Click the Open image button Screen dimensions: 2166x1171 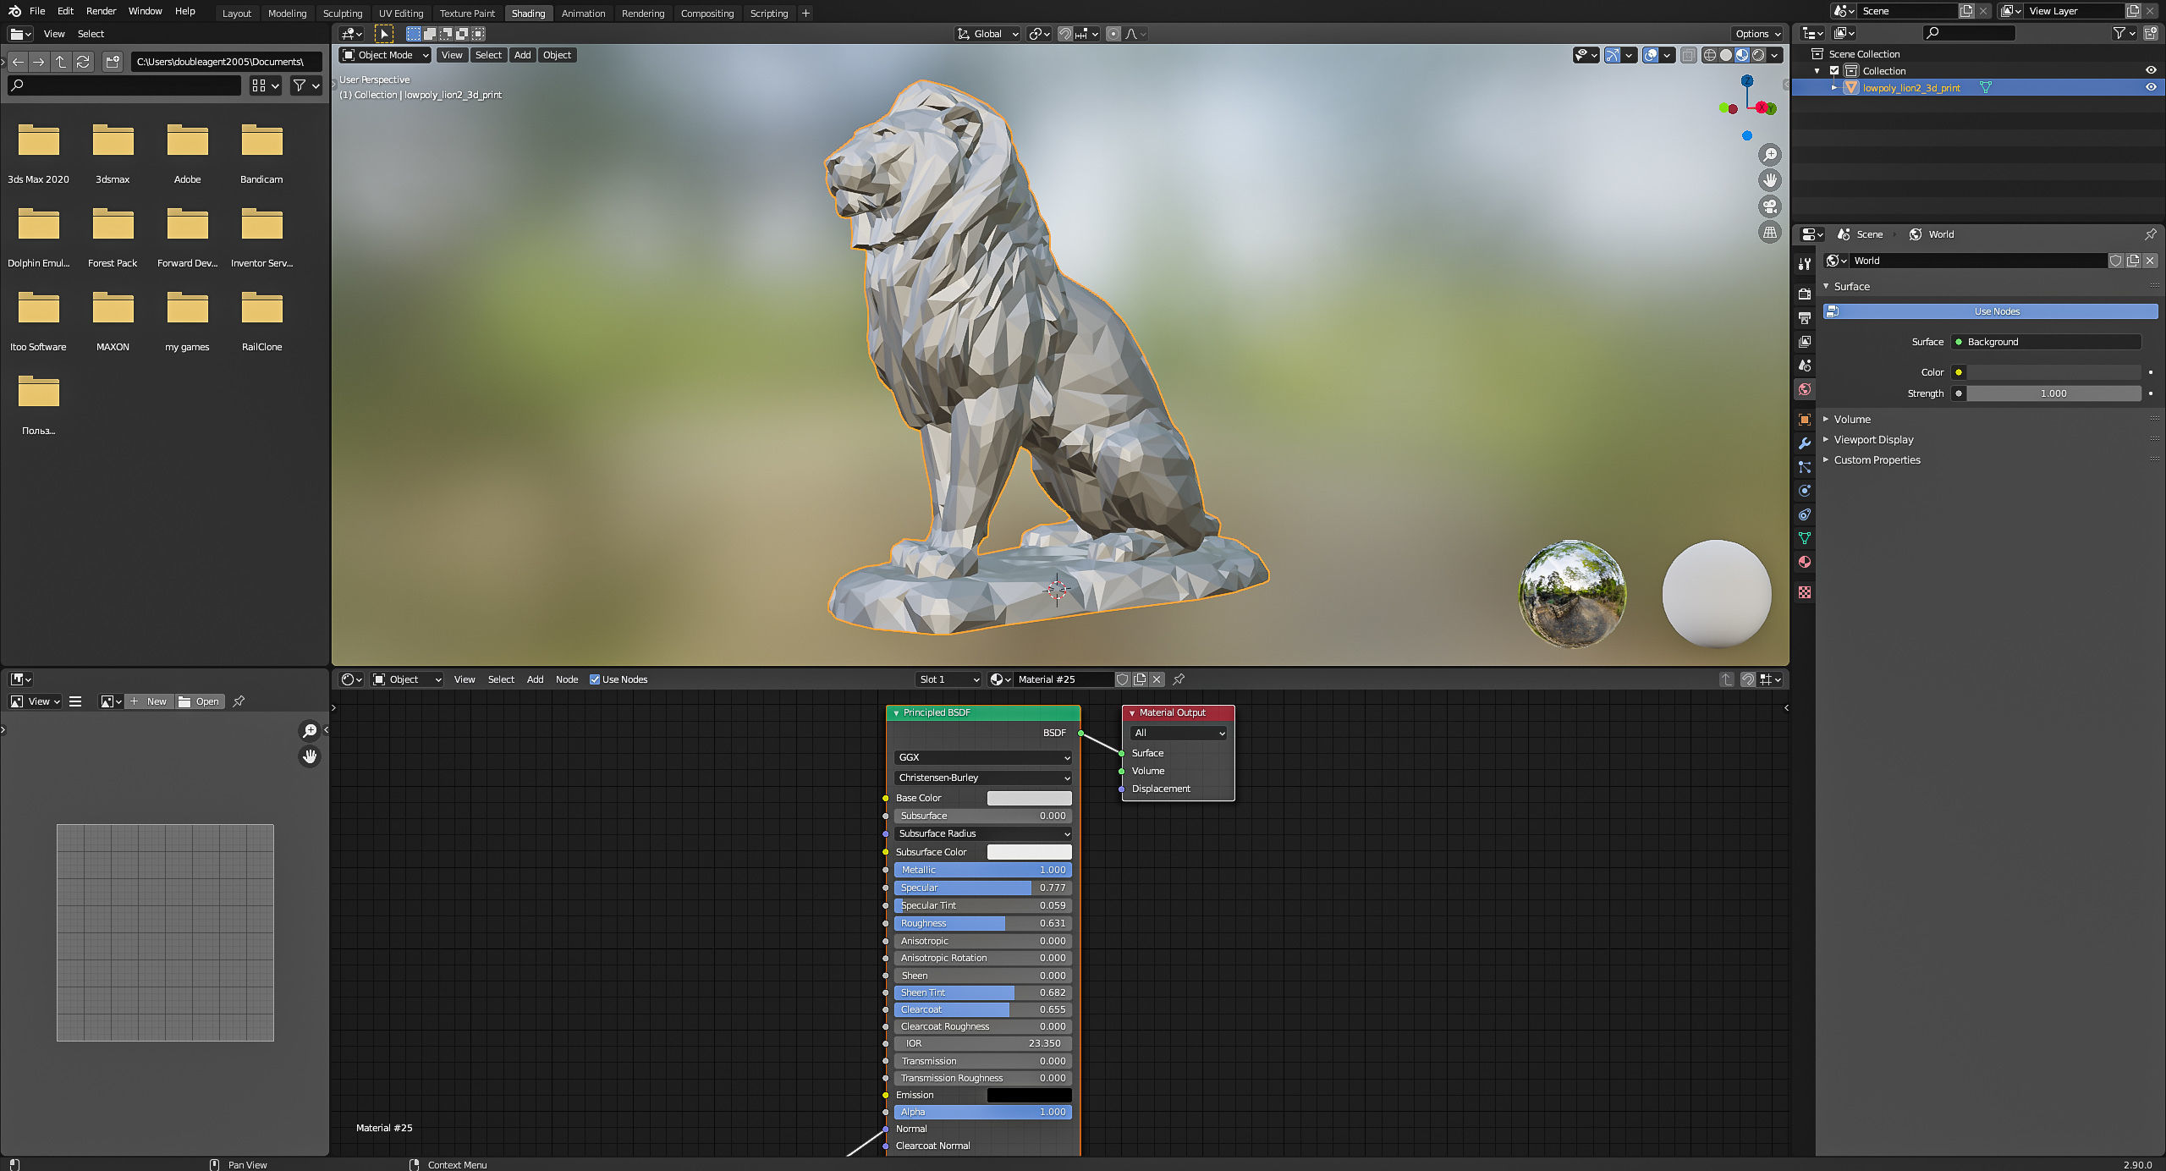[x=200, y=701]
